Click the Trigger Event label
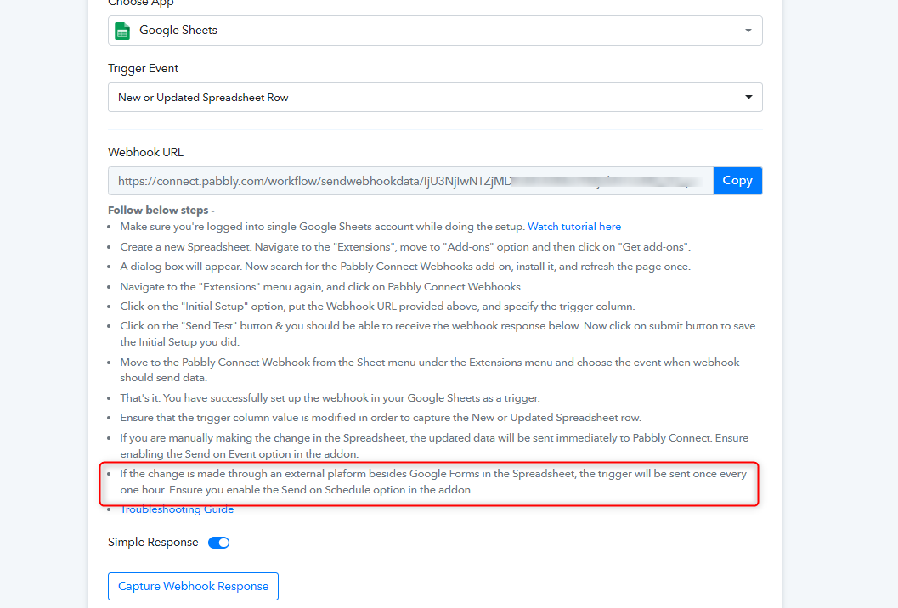The width and height of the screenshot is (898, 608). 144,68
